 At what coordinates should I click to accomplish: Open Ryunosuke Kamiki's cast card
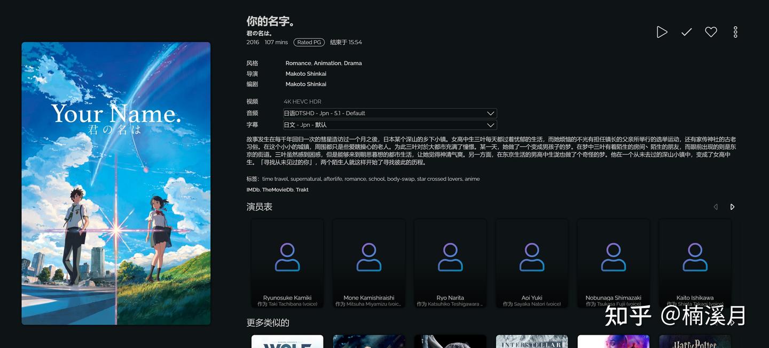tap(287, 262)
